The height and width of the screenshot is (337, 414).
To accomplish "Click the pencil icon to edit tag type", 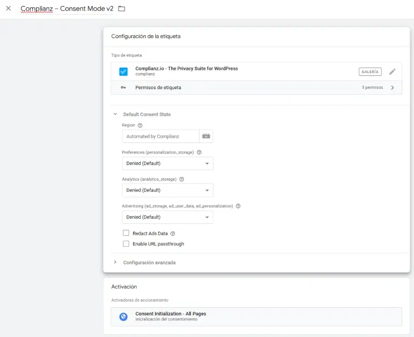I will click(x=392, y=72).
